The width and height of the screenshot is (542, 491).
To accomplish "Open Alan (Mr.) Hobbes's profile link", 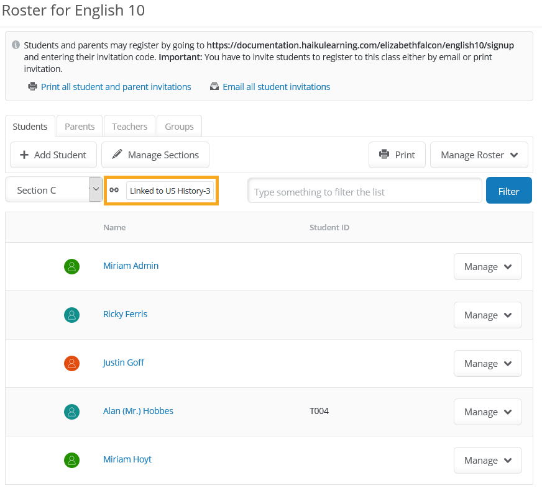I will (138, 410).
